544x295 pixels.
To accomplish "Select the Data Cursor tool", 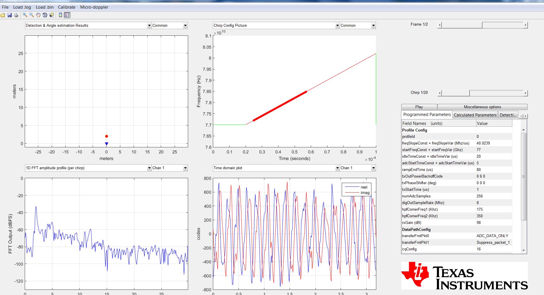I will click(51, 15).
